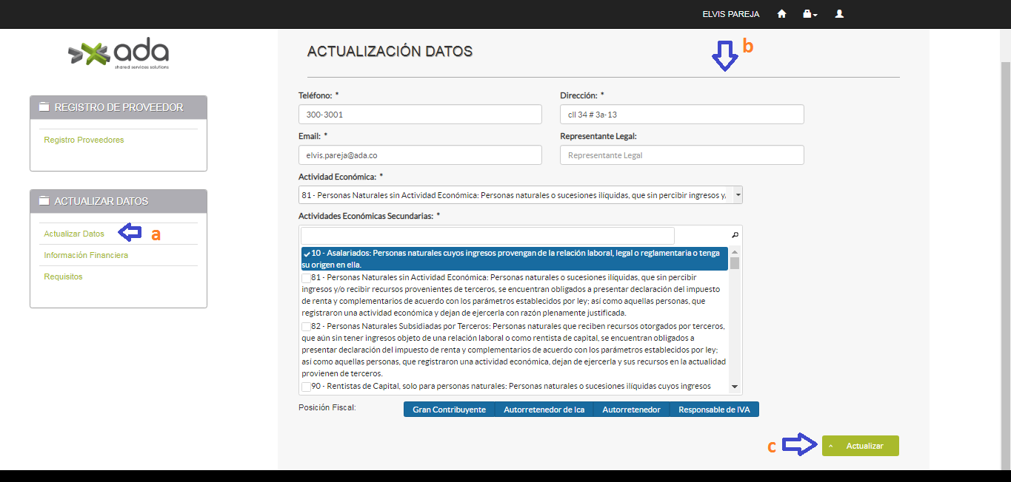
Task: Check activity 81 - Personas Naturales sin Actividad
Action: tap(306, 277)
